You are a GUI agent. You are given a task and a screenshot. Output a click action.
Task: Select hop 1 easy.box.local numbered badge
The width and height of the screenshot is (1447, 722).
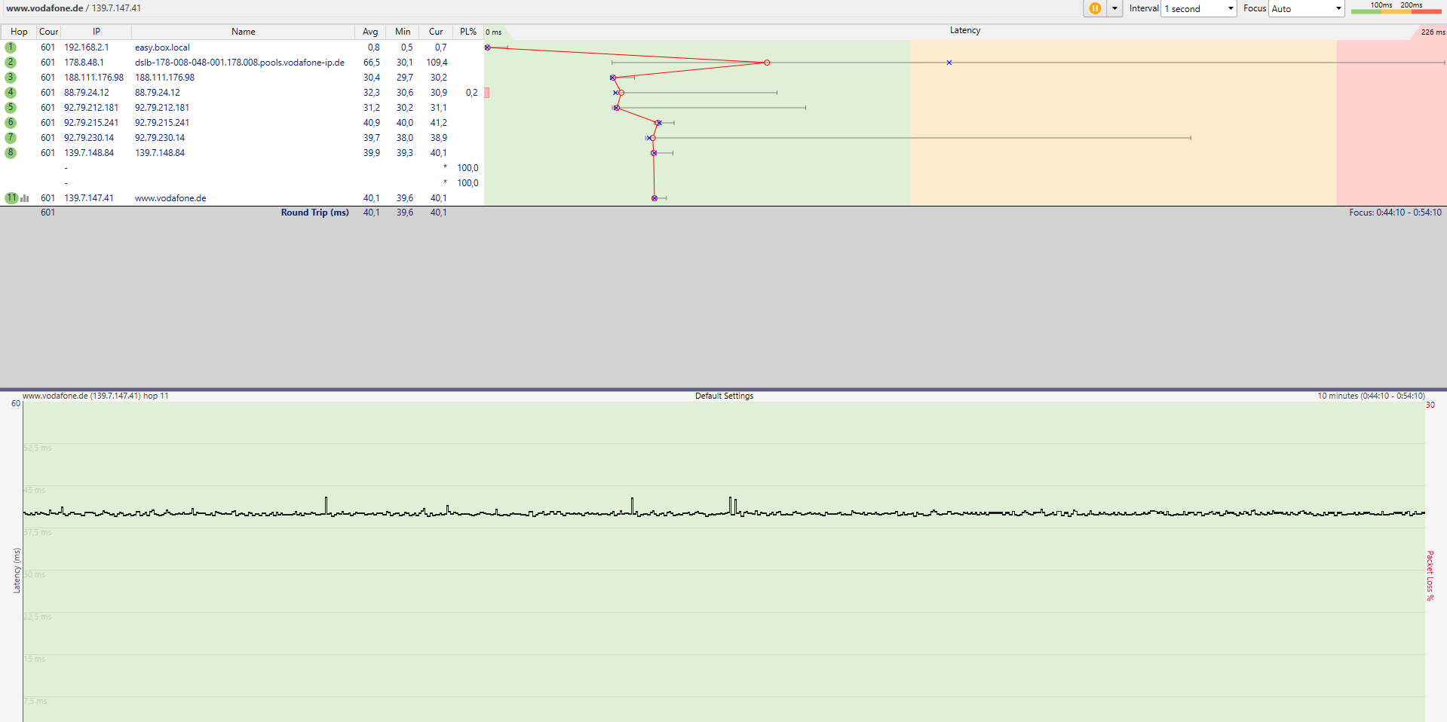coord(10,47)
